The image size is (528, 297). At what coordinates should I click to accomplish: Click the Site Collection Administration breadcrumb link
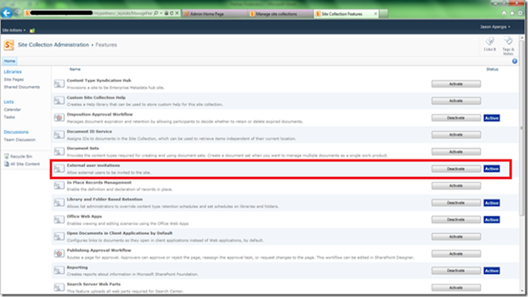pos(53,45)
